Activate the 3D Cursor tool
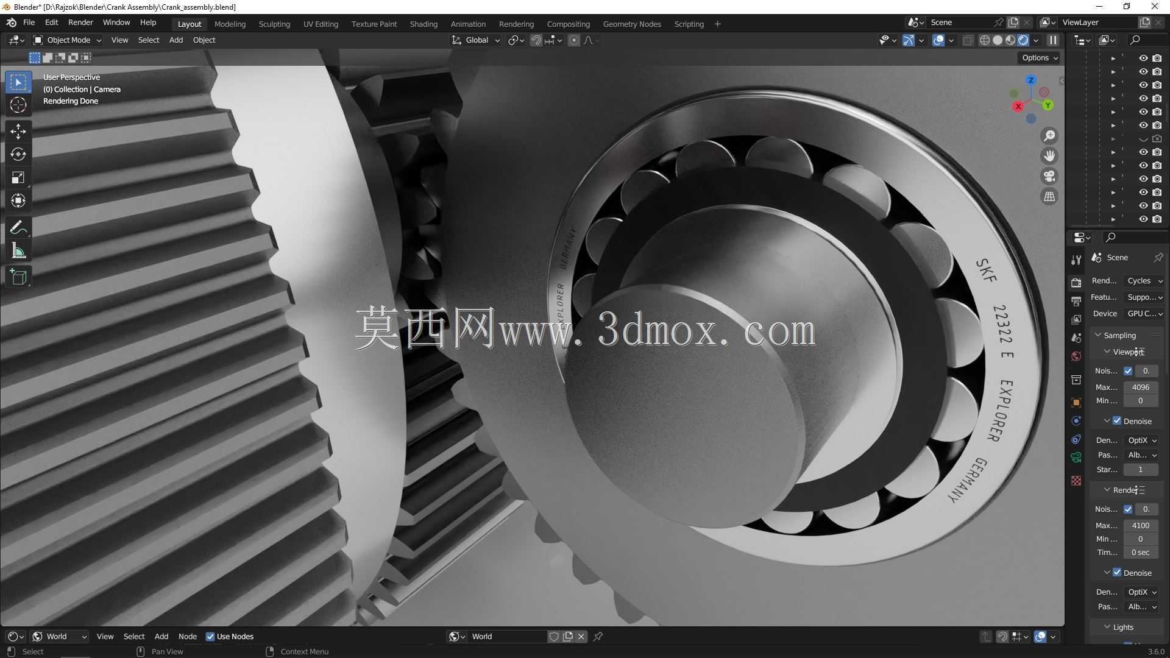The width and height of the screenshot is (1170, 658). pos(18,105)
